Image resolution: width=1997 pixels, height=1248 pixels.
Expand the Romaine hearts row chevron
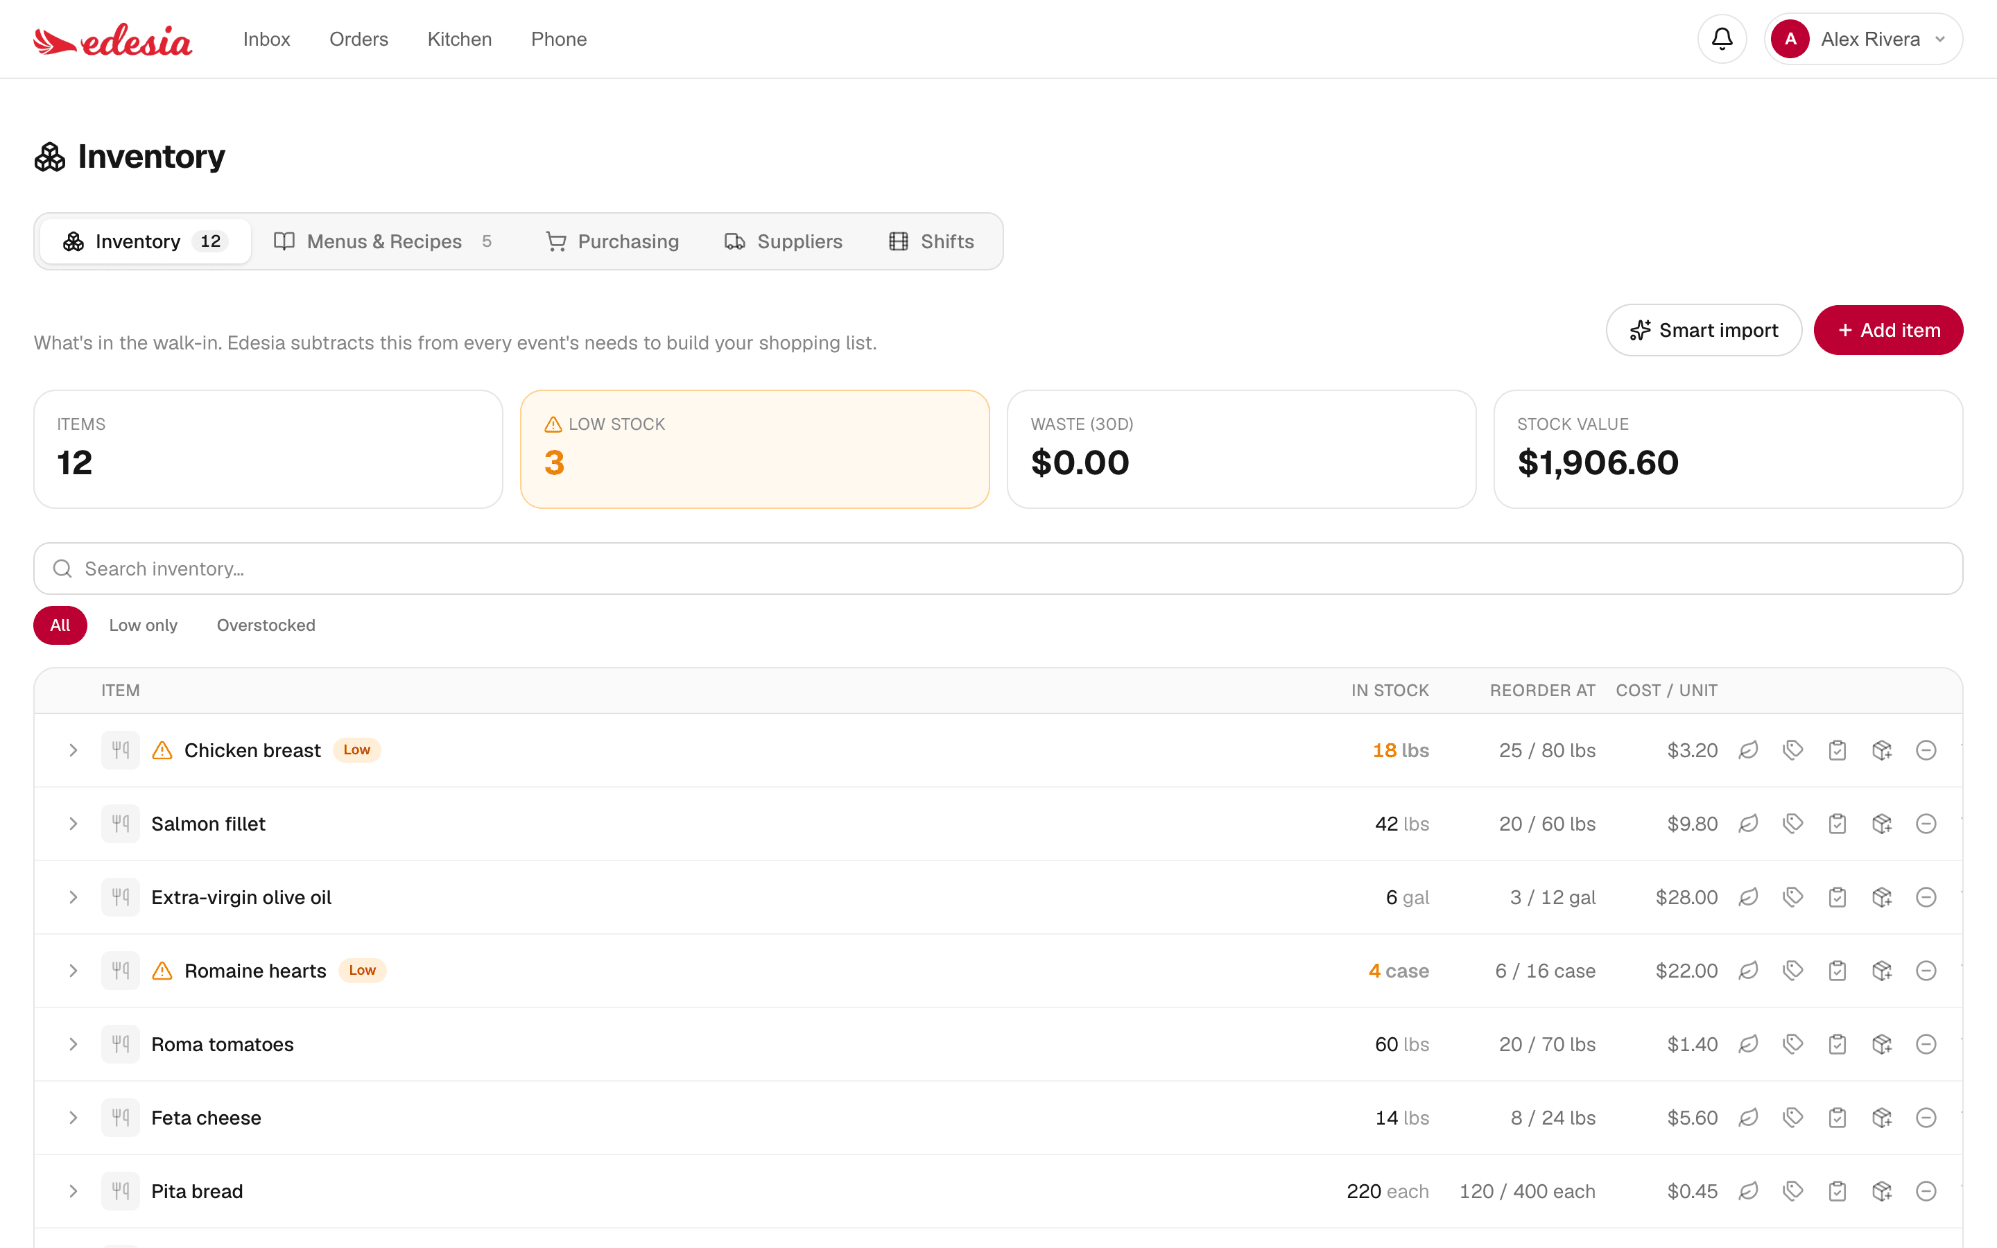click(73, 971)
